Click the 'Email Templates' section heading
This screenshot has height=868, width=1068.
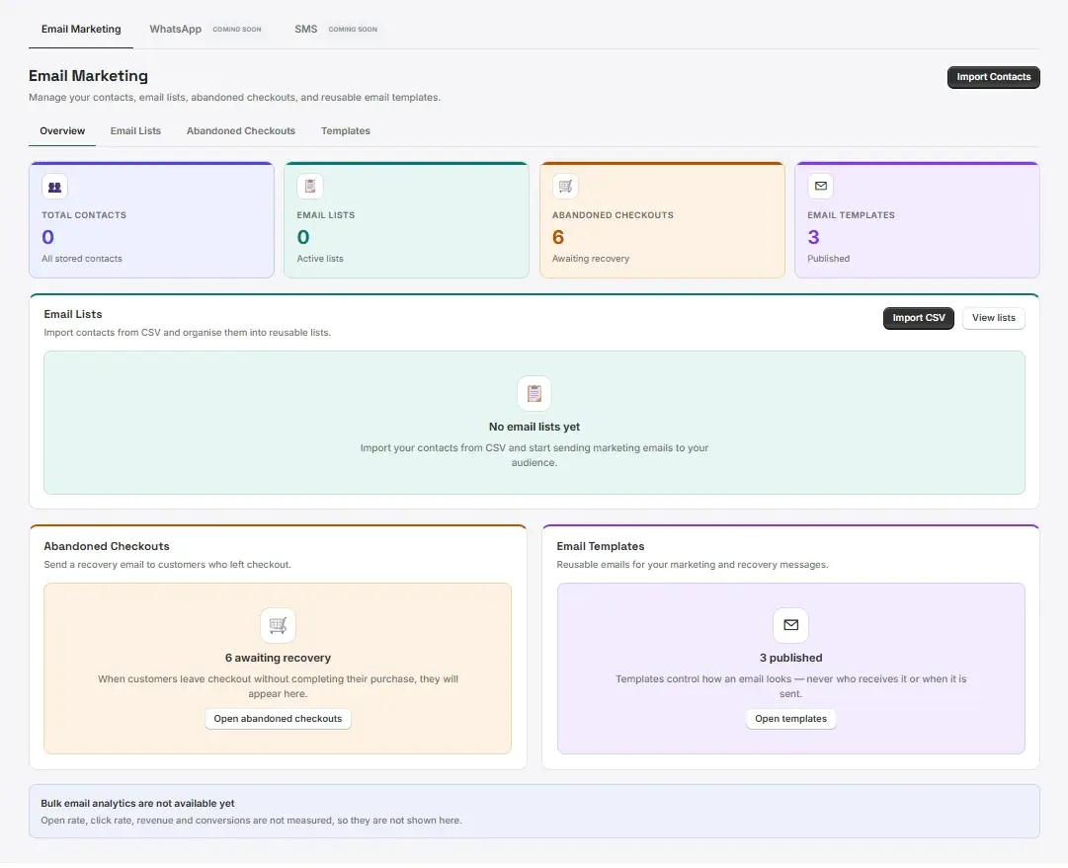coord(602,549)
